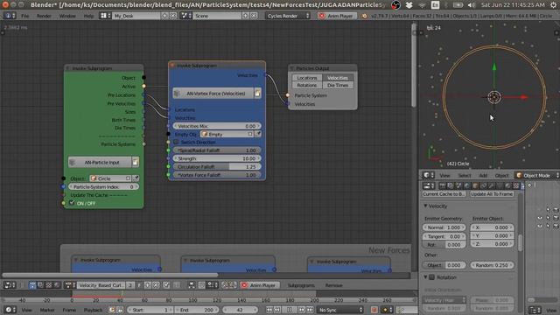The width and height of the screenshot is (560, 315).
Task: Enable the Rotation panel checkbox
Action: pyautogui.click(x=431, y=277)
